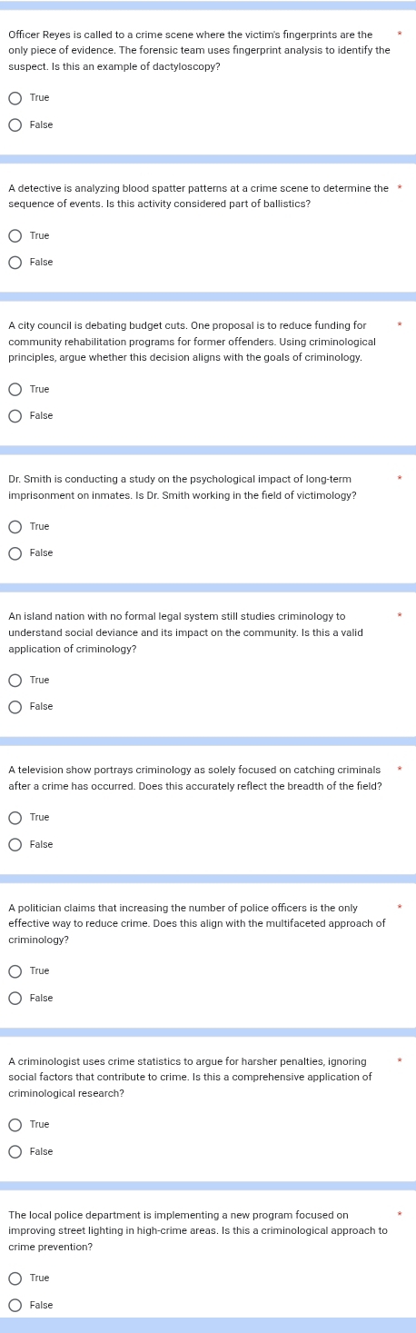This screenshot has width=416, height=1333.
Task: Select False for the street lighting question
Action: click(x=15, y=1305)
